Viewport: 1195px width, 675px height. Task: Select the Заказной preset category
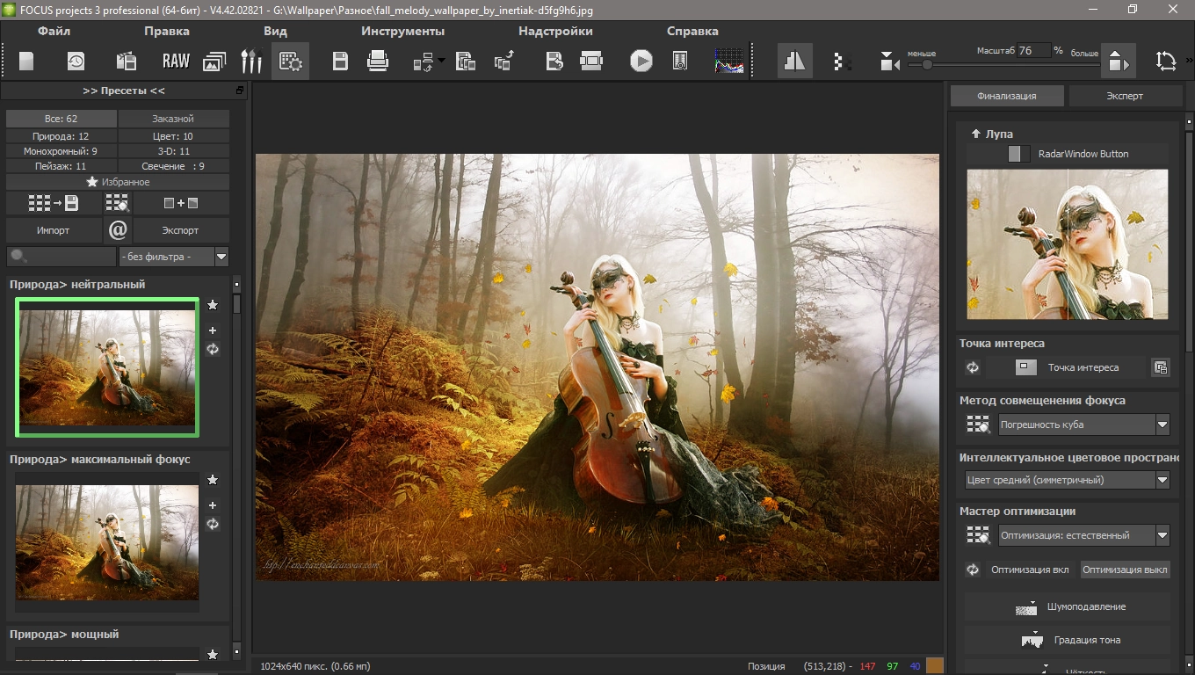click(173, 119)
